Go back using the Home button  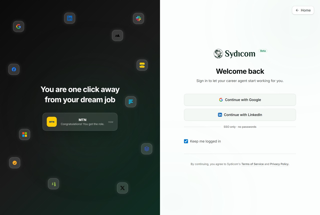click(x=303, y=10)
